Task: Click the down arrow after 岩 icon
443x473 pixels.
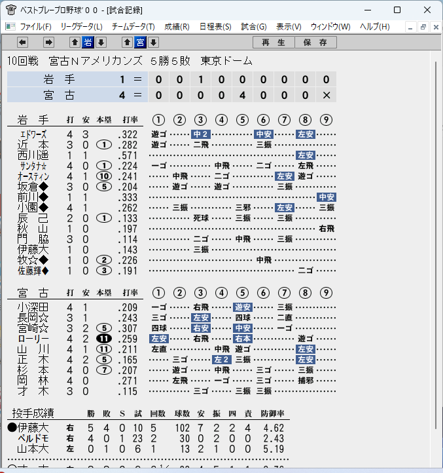Action: click(101, 43)
